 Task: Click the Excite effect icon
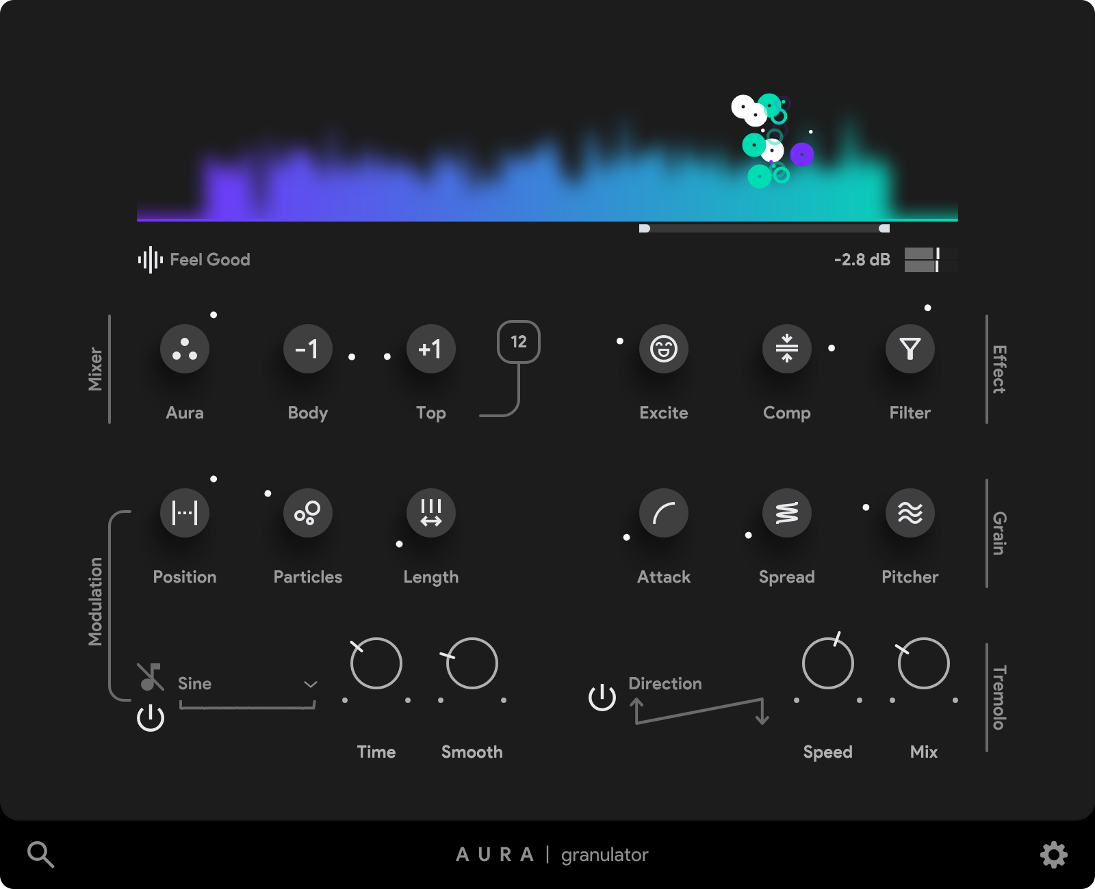(x=663, y=349)
